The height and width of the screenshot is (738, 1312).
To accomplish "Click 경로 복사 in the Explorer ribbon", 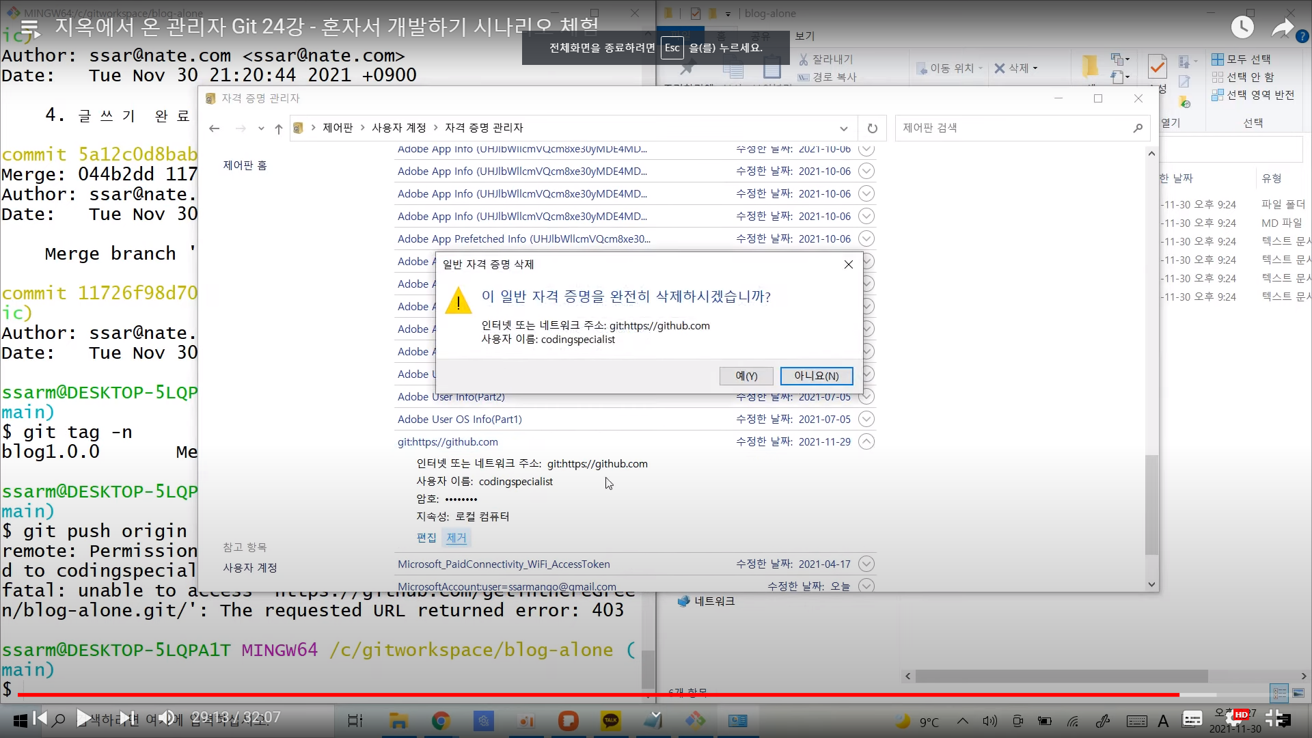I will tap(828, 77).
